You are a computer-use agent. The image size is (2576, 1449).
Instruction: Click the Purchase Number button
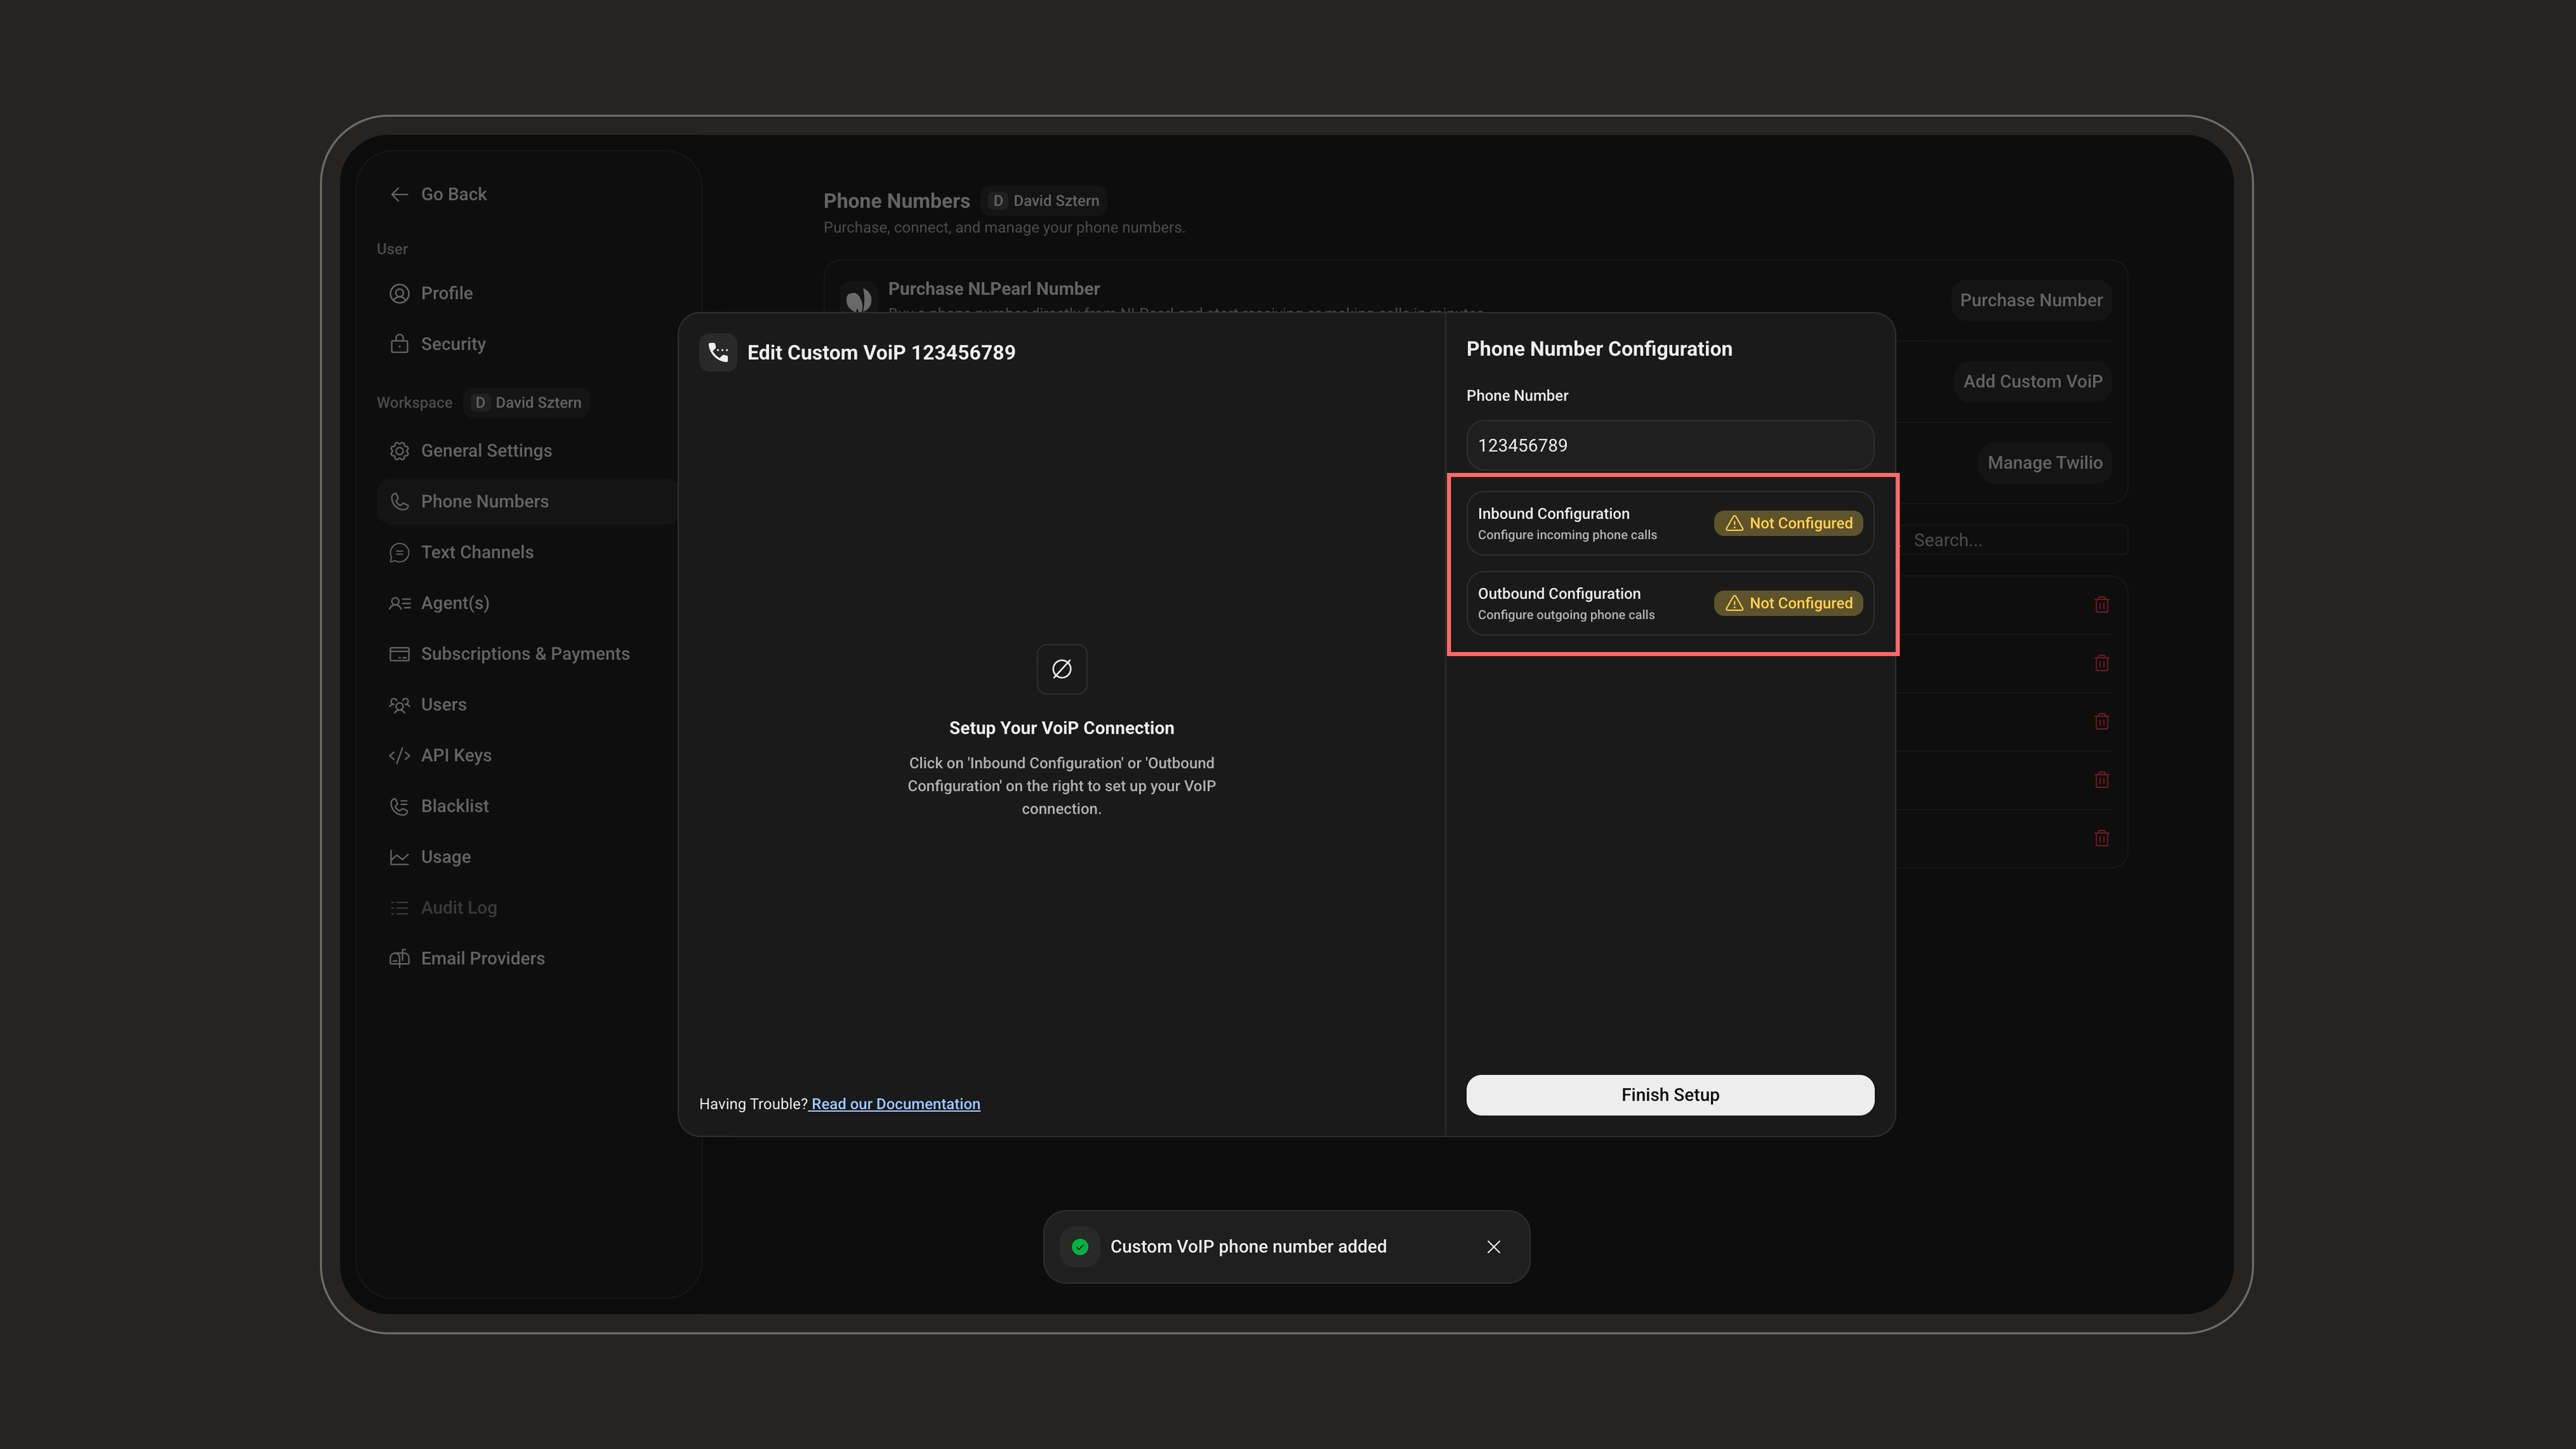pyautogui.click(x=2030, y=300)
